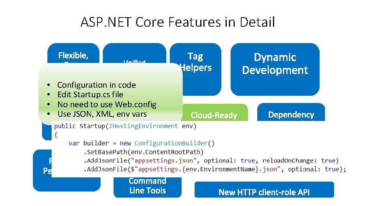The height and width of the screenshot is (206, 367).
Task: Open the Dynamic Development tile
Action: pyautogui.click(x=275, y=69)
